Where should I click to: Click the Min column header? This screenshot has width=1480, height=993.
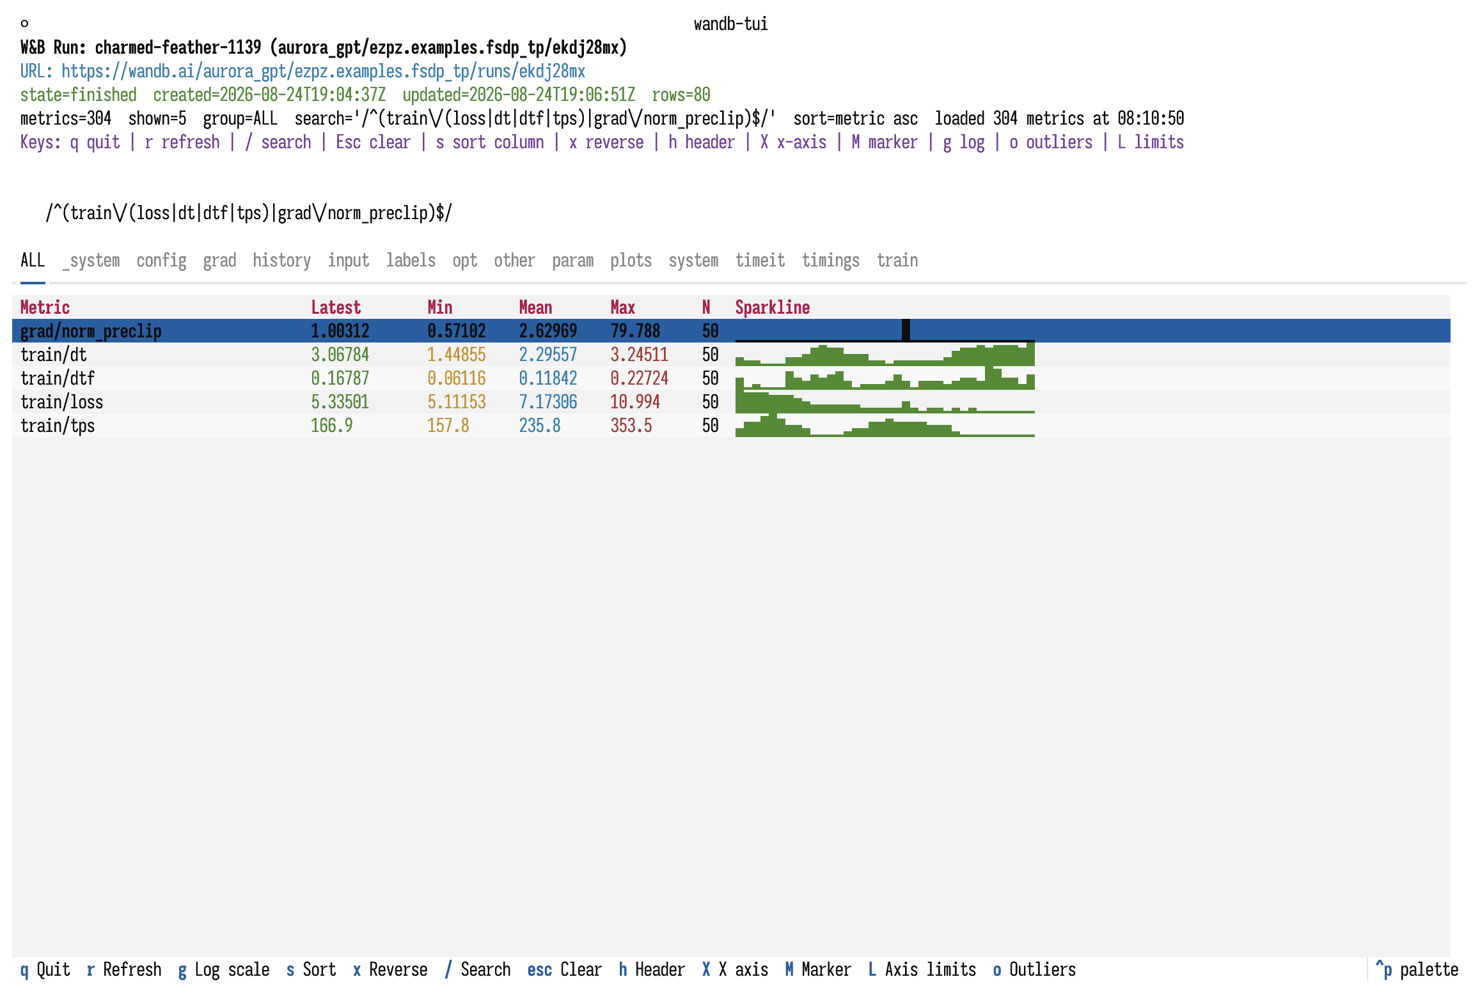pos(440,307)
